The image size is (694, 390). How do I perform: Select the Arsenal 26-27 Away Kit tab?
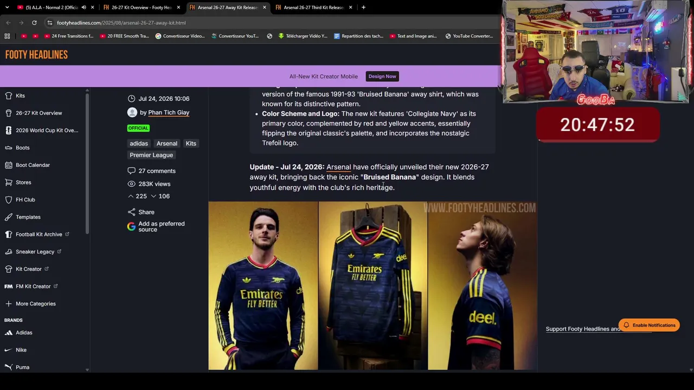click(x=228, y=8)
